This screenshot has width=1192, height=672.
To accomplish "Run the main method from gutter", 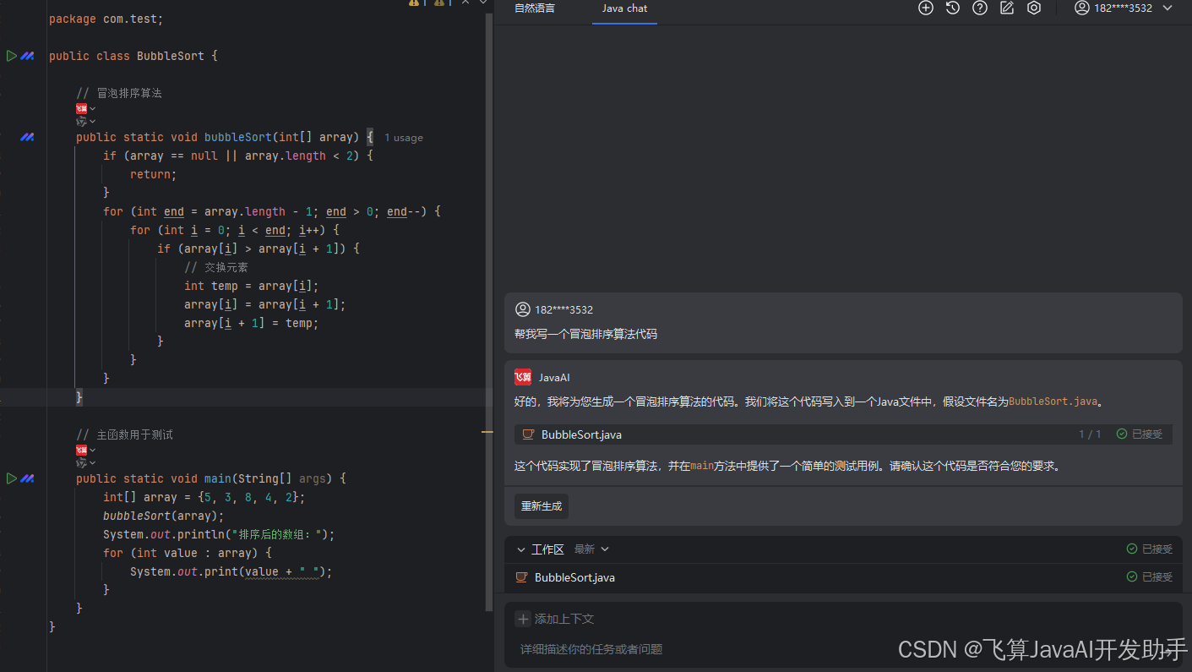I will (11, 478).
